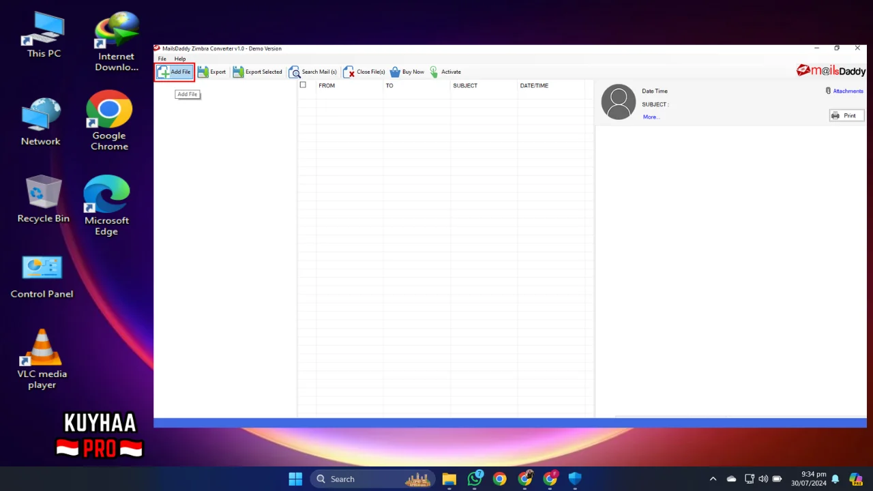Image resolution: width=873 pixels, height=491 pixels.
Task: Click the OneDrive cloud tray icon
Action: [731, 479]
